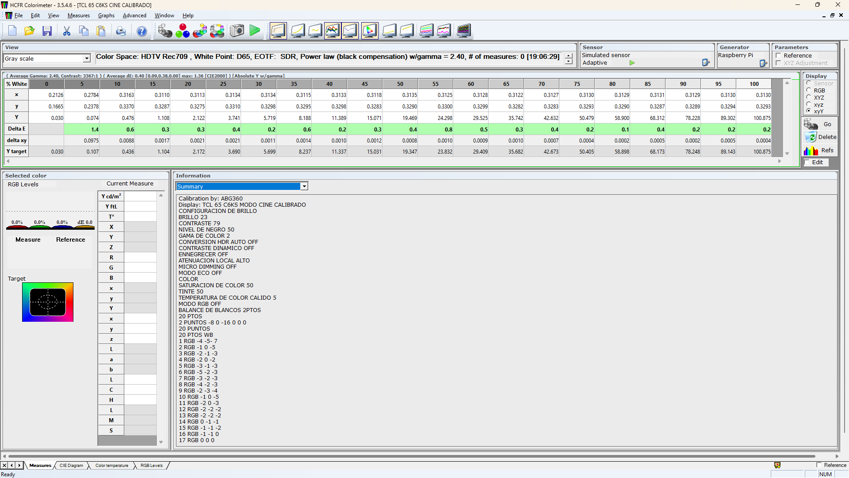849x478 pixels.
Task: Switch to the CIE Diagram tab
Action: pos(71,466)
